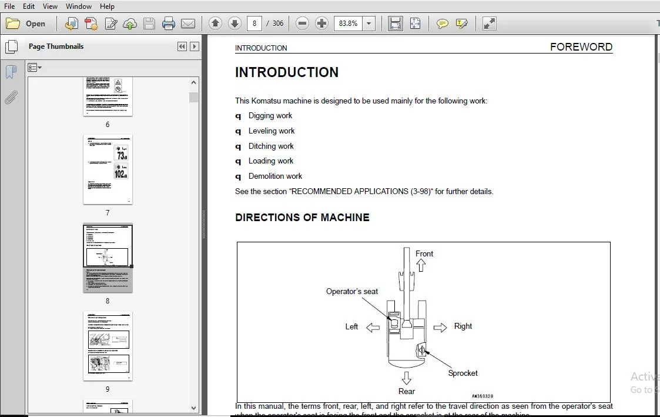Collapse the thumbnails pane double arrow

[x=182, y=46]
